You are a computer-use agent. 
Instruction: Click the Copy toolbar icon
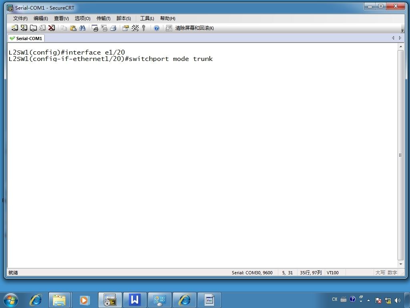pos(64,28)
